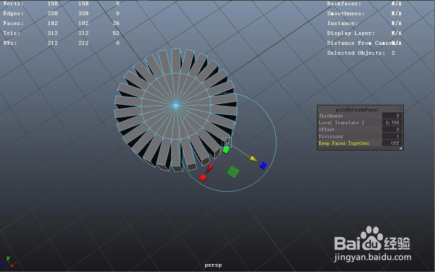The image size is (435, 272).
Task: Click the Local Translate Z label
Action: tap(341, 123)
